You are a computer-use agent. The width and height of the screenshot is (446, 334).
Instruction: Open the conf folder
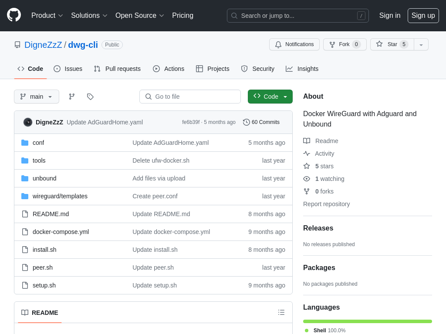point(38,143)
